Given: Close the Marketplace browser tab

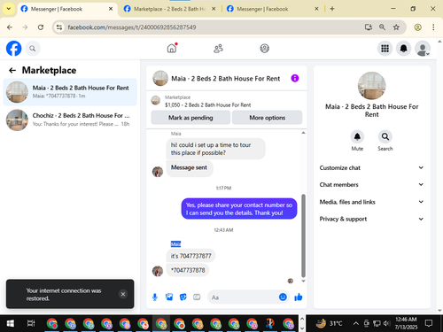Looking at the screenshot, I should pos(214,9).
